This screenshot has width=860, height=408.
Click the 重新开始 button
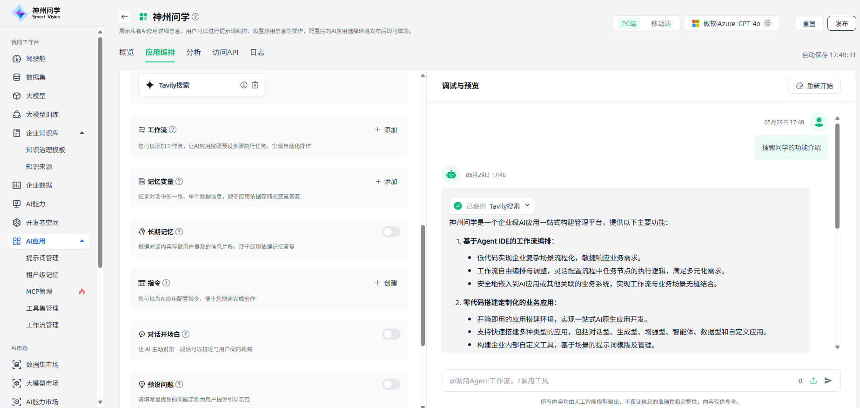(x=814, y=86)
